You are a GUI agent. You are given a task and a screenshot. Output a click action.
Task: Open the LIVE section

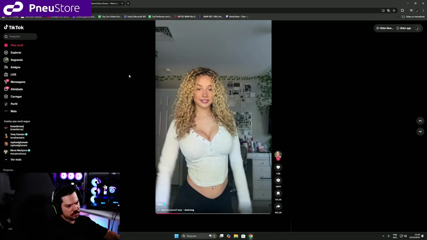10,74
